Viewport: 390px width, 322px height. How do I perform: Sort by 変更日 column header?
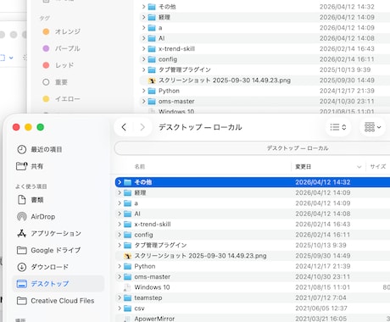pyautogui.click(x=304, y=167)
